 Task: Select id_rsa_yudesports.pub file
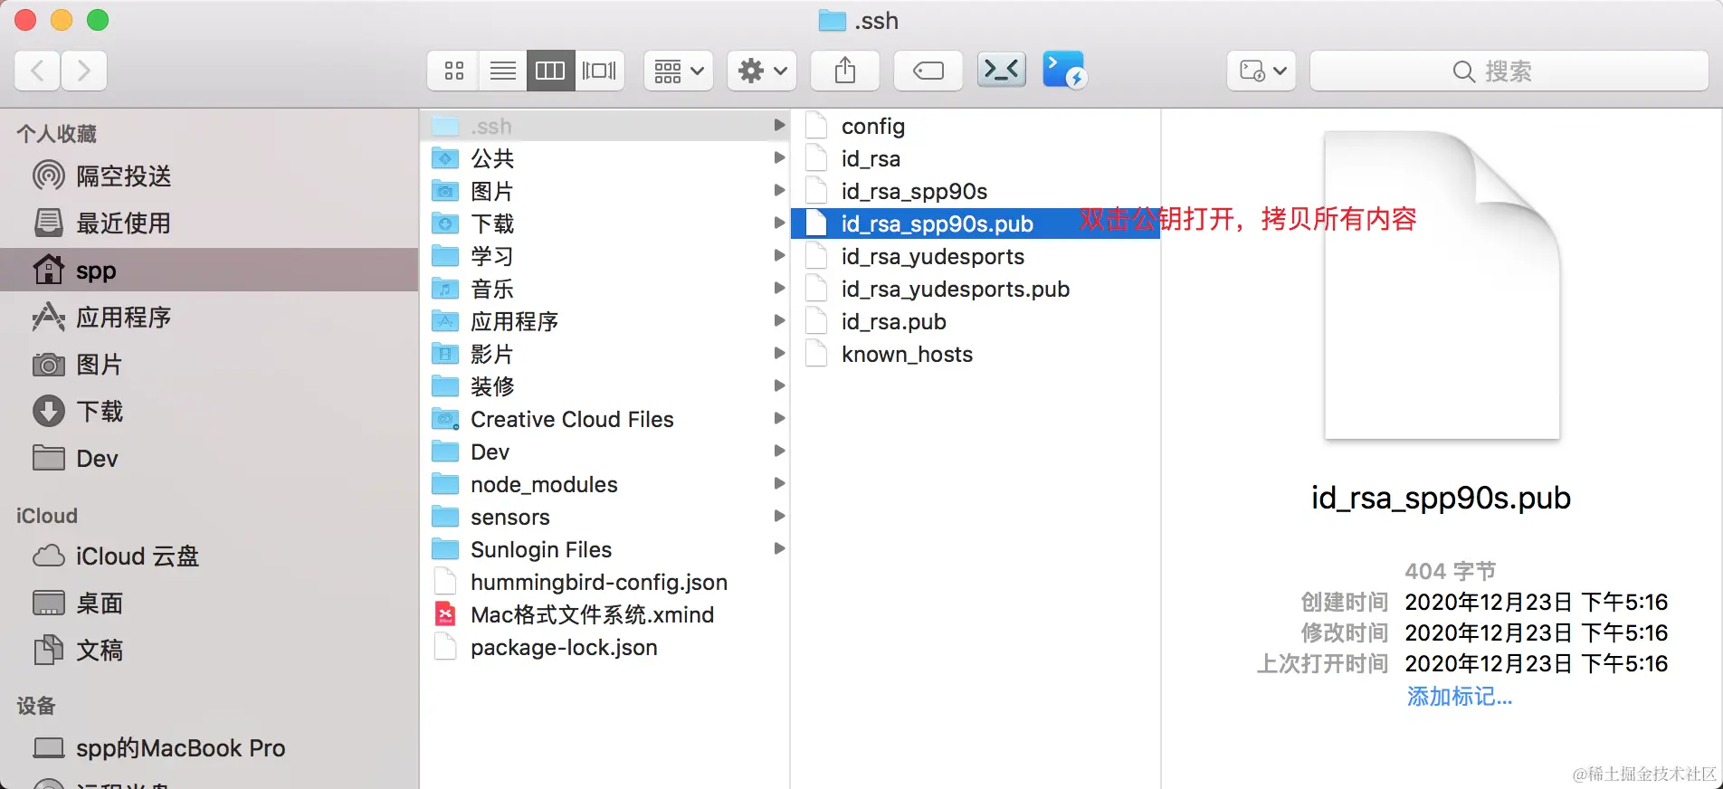tap(976, 289)
